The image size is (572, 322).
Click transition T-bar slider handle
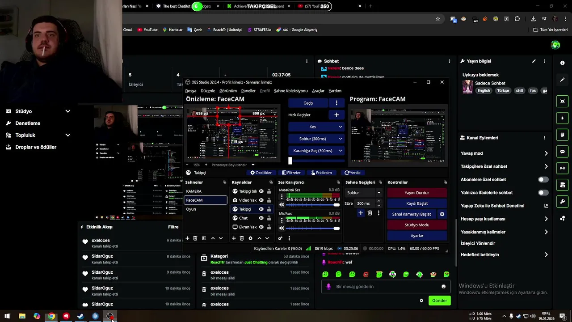pos(290,161)
